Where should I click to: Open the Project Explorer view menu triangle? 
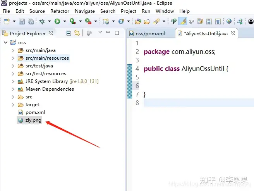(100, 32)
